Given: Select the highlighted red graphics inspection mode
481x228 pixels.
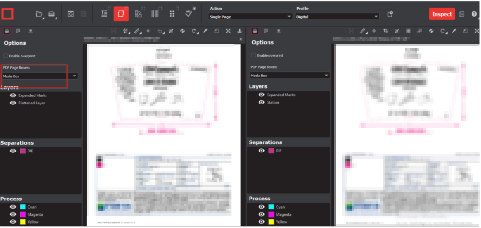Looking at the screenshot, I should (x=120, y=14).
